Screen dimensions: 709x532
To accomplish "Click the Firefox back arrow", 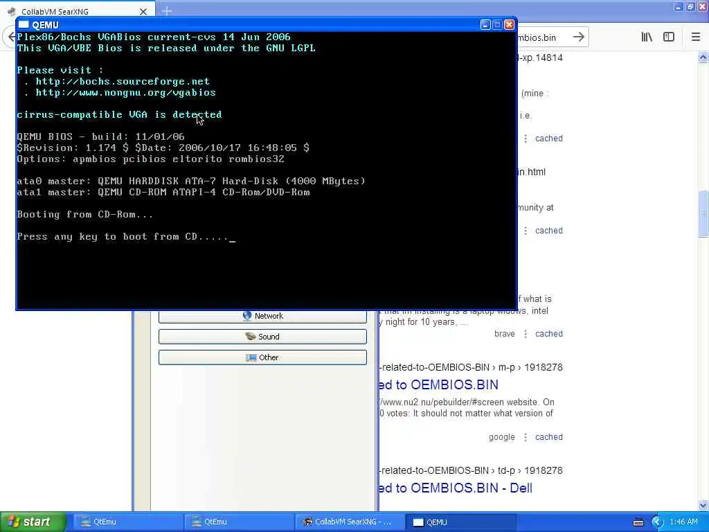I will click(10, 37).
